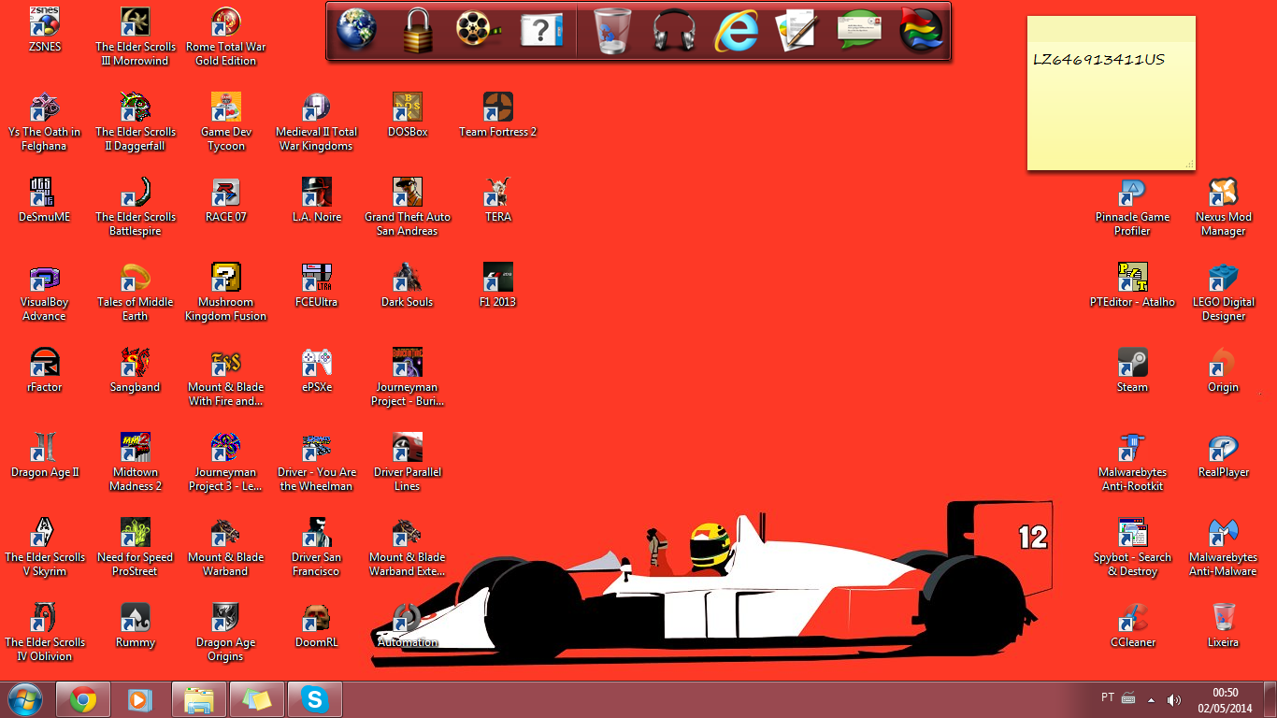Viewport: 1277px width, 718px height.
Task: Select Driver - You Are the Wheelman
Action: (317, 447)
